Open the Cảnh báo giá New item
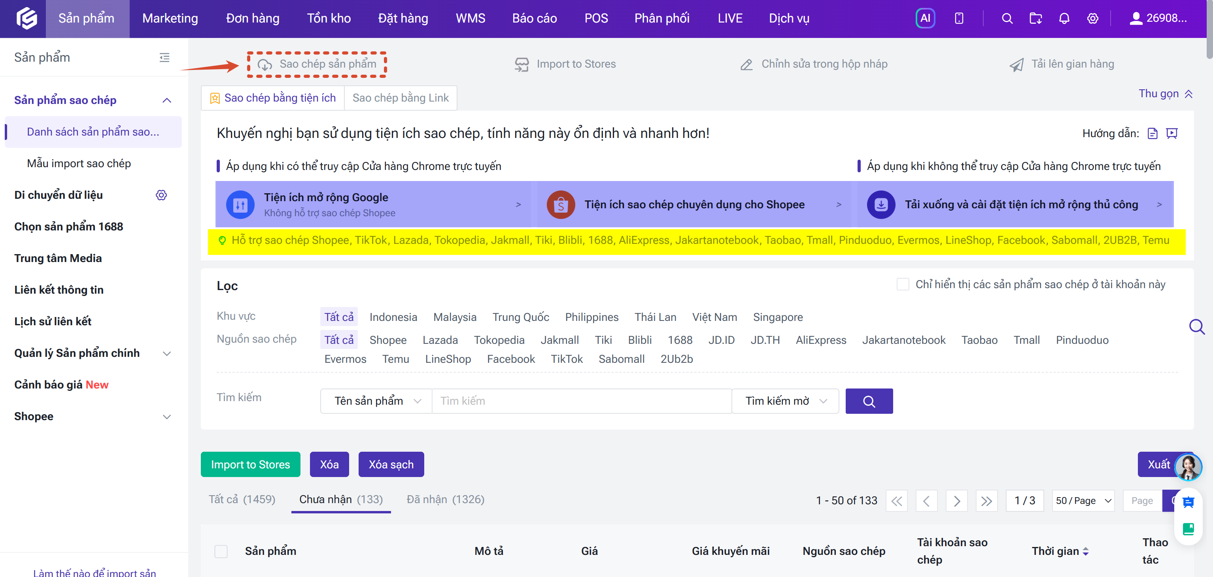Viewport: 1213px width, 577px height. [x=61, y=385]
